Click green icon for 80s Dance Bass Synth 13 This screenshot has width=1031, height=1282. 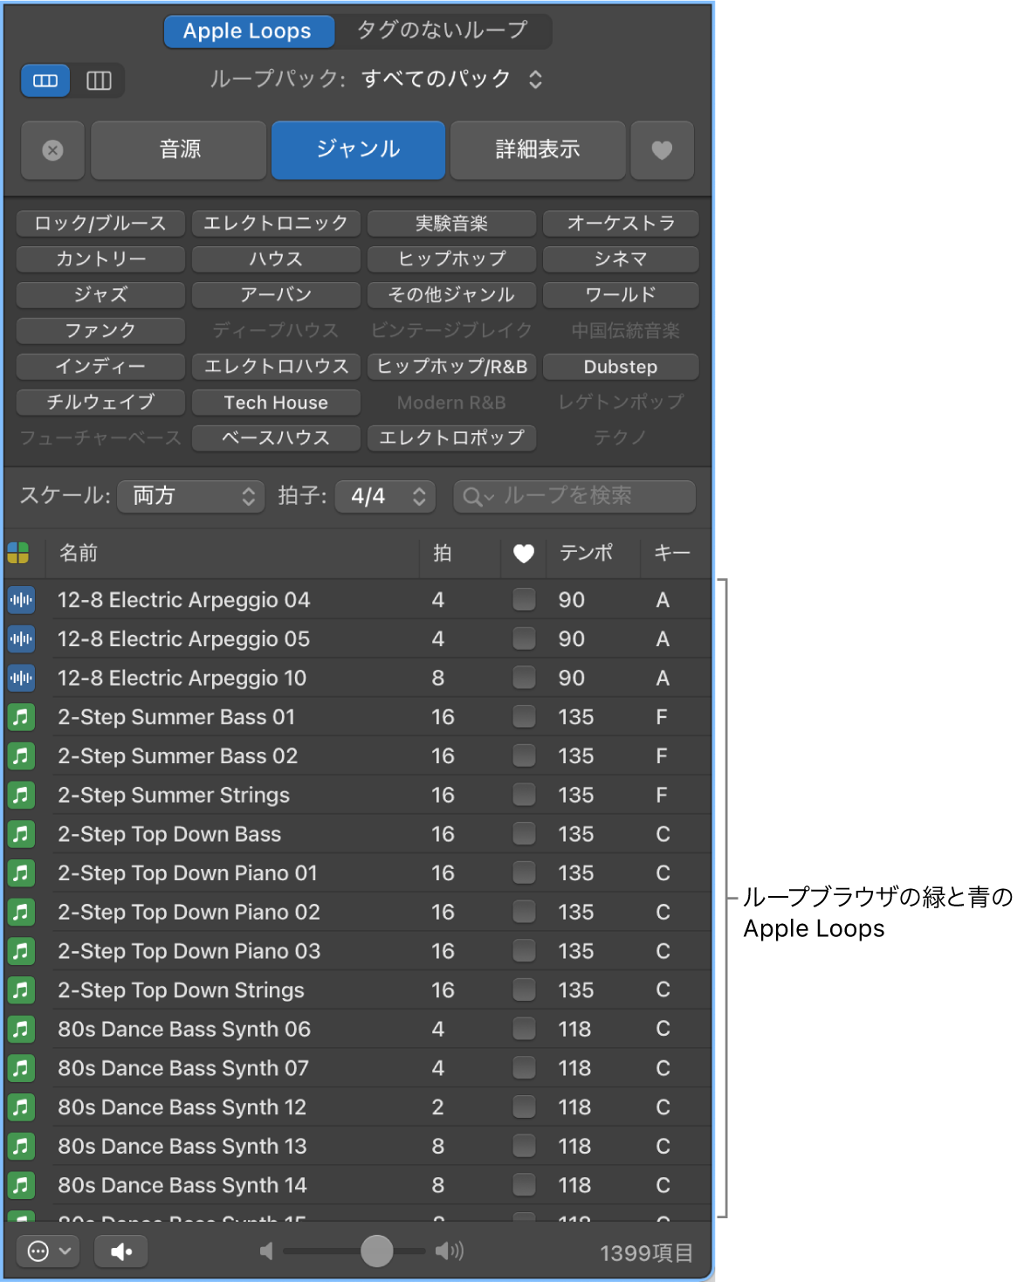21,1146
